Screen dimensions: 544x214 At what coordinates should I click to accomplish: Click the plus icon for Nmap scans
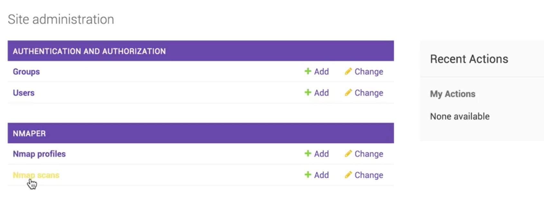click(308, 175)
